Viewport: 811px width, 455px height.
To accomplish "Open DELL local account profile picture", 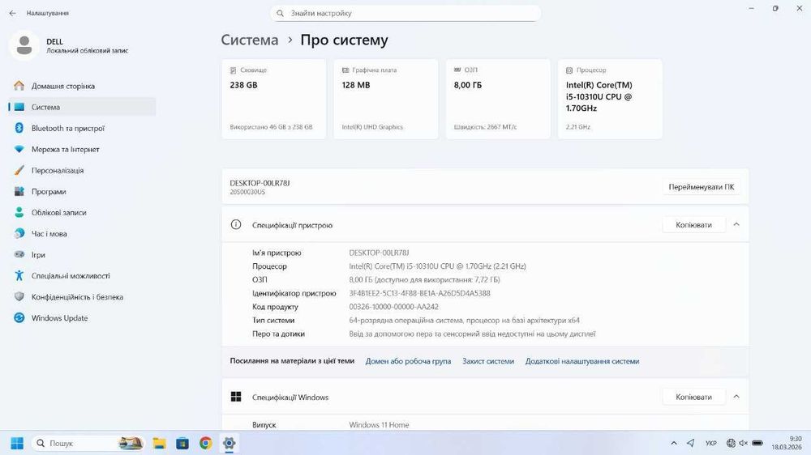I will [24, 45].
